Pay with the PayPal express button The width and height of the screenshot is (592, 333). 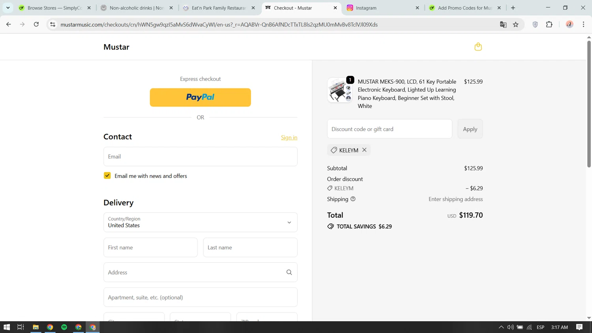coord(200,97)
